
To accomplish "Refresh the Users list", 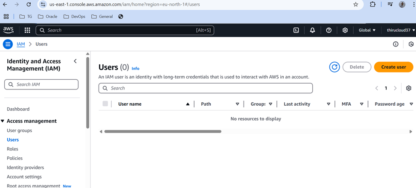I will (x=335, y=67).
